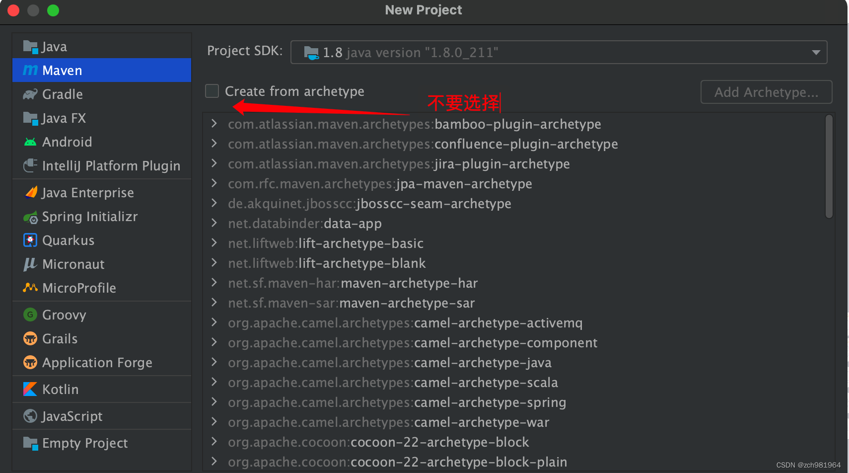Screen dimensions: 849x473
Task: Expand jbosscc-seam-archetype chevron
Action: tap(214, 203)
